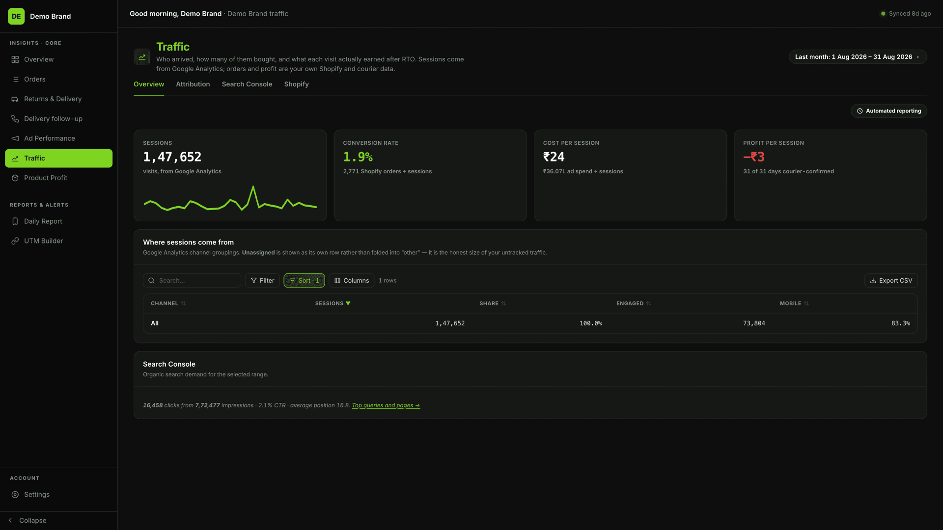Click the 1.9% conversion rate value
This screenshot has width=943, height=530.
click(358, 157)
